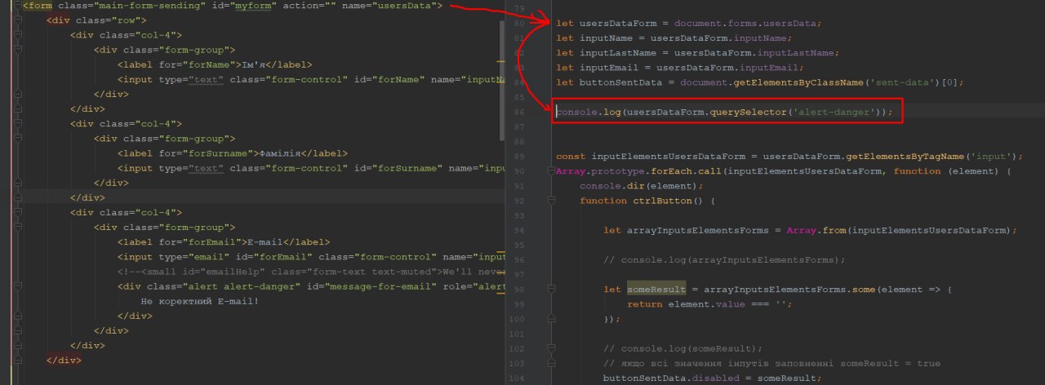Click line number 94 in the gutter
Viewport: 1045px width, 385px height.
519,230
